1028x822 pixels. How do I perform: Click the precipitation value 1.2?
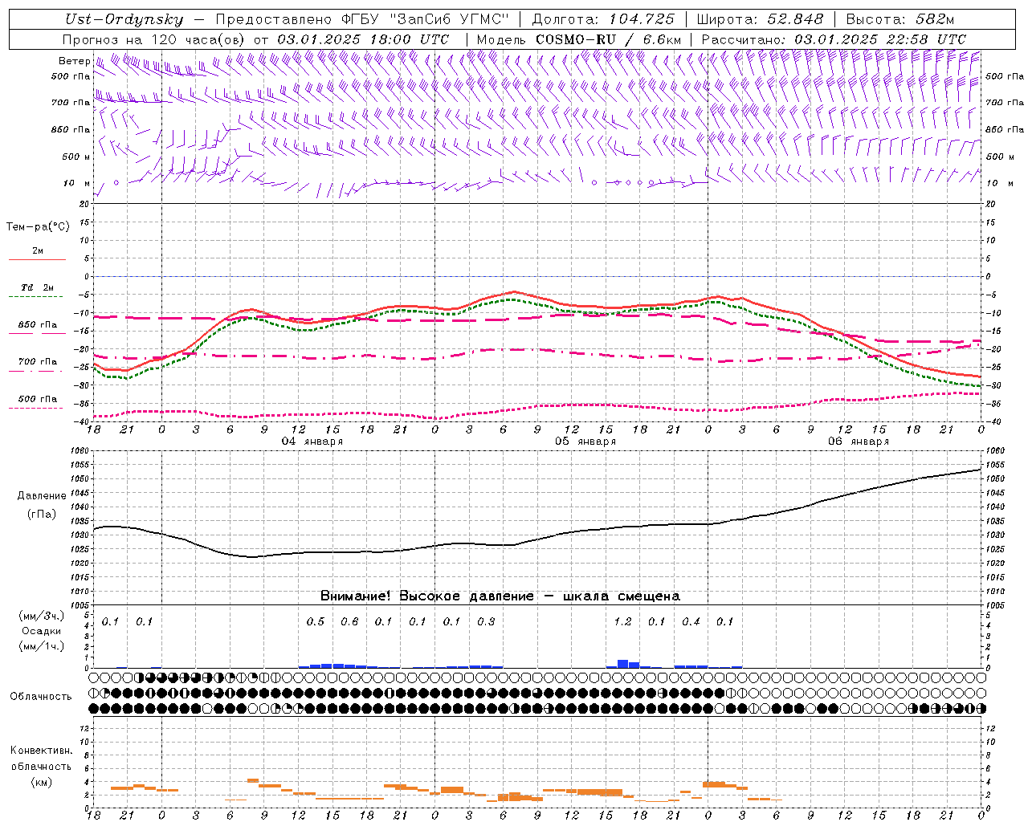622,621
